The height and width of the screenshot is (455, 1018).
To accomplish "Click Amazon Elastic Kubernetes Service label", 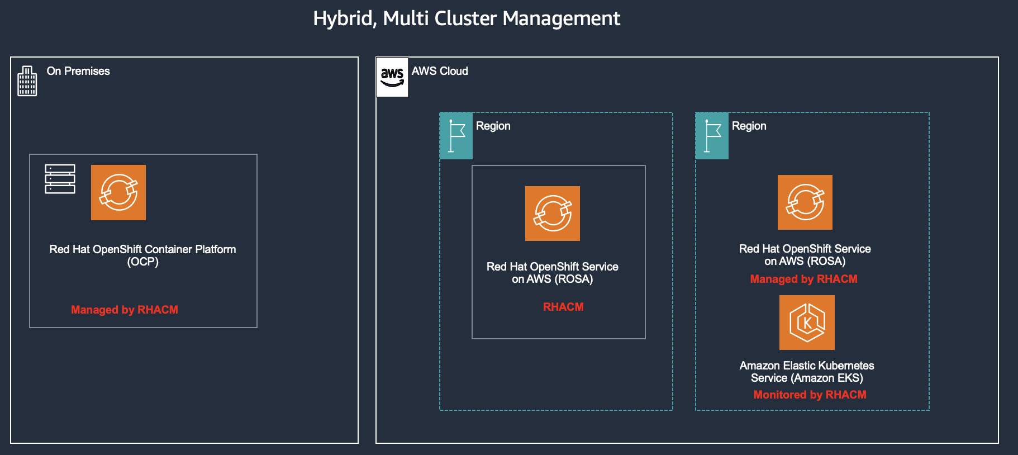I will (x=807, y=372).
